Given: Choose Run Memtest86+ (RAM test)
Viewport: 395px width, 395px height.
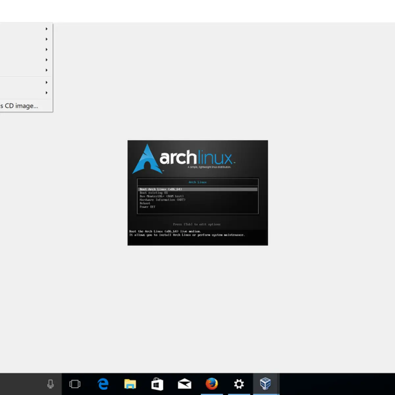Looking at the screenshot, I should pos(162,196).
